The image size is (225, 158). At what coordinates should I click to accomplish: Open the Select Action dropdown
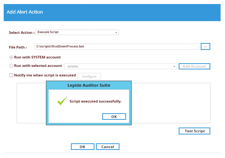77,32
